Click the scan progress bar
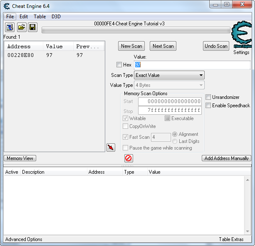Viewport: 255px width, 246px height. click(x=136, y=30)
